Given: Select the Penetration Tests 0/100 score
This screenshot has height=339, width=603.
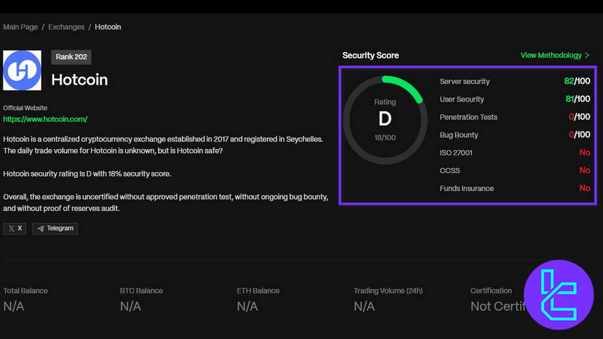Looking at the screenshot, I should (x=579, y=117).
